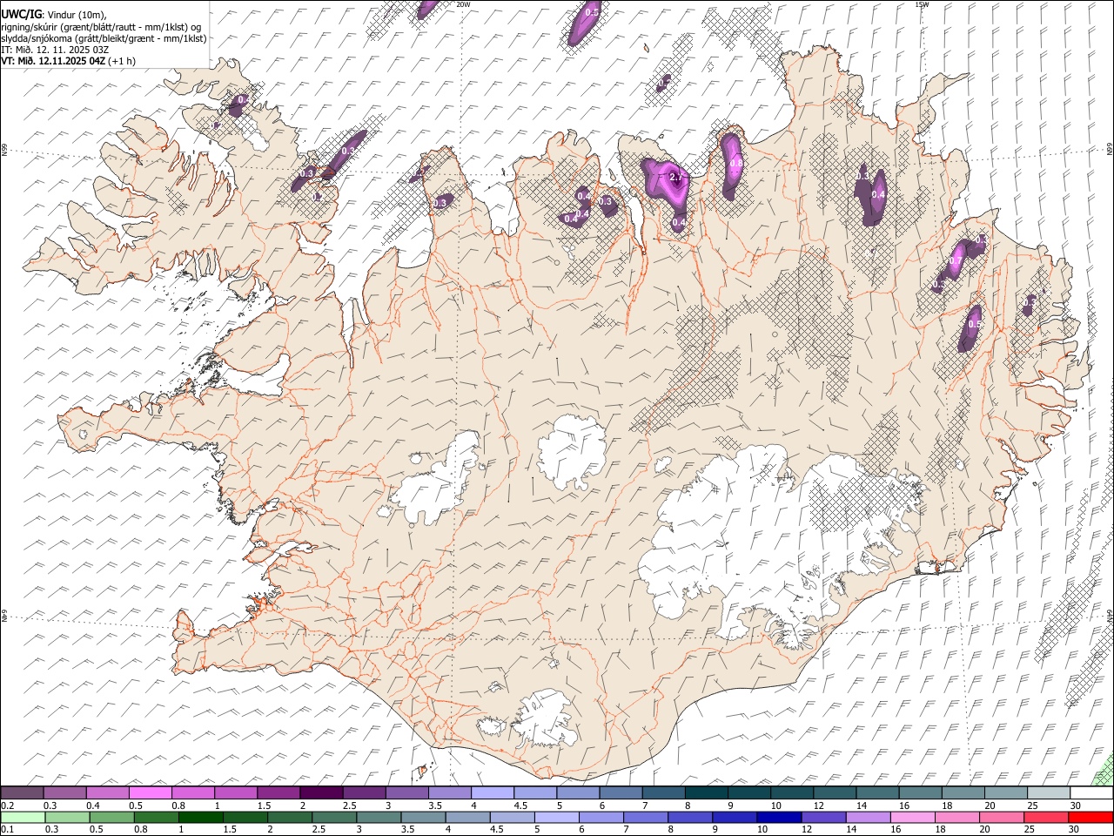Click the 0.1 label under the green scale
Image resolution: width=1114 pixels, height=836 pixels.
point(6,829)
